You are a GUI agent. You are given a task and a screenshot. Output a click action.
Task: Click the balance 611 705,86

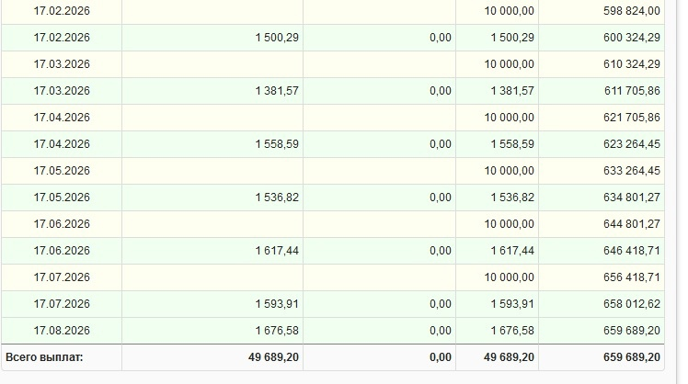pyautogui.click(x=632, y=91)
